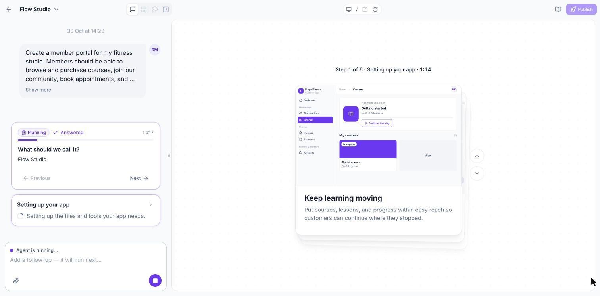Click the planning progress bar
The height and width of the screenshot is (296, 600).
click(86, 140)
